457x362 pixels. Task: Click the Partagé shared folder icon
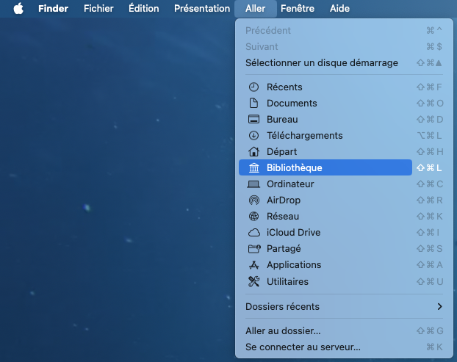[x=254, y=248]
